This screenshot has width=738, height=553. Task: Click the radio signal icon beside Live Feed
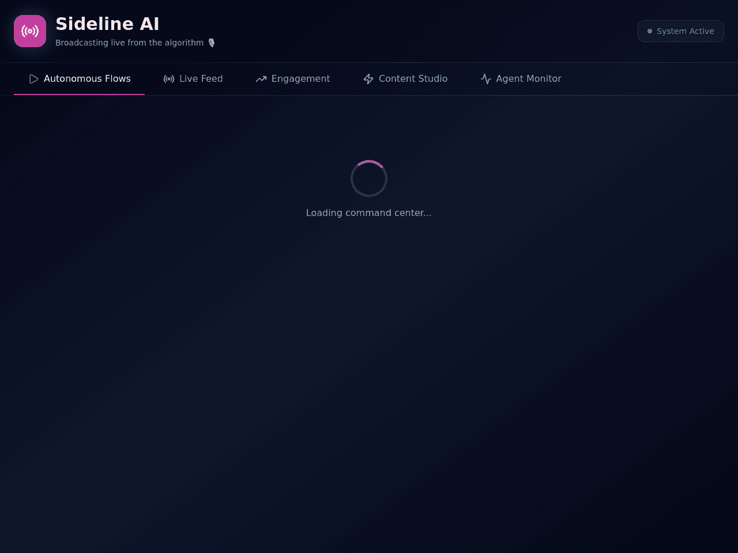click(169, 79)
